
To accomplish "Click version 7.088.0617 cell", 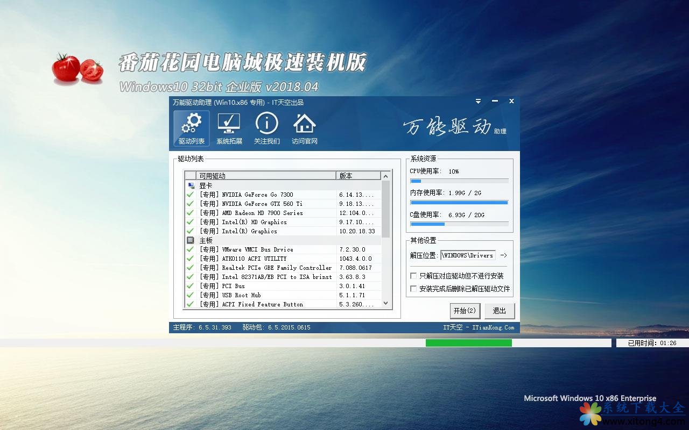I will click(x=355, y=268).
